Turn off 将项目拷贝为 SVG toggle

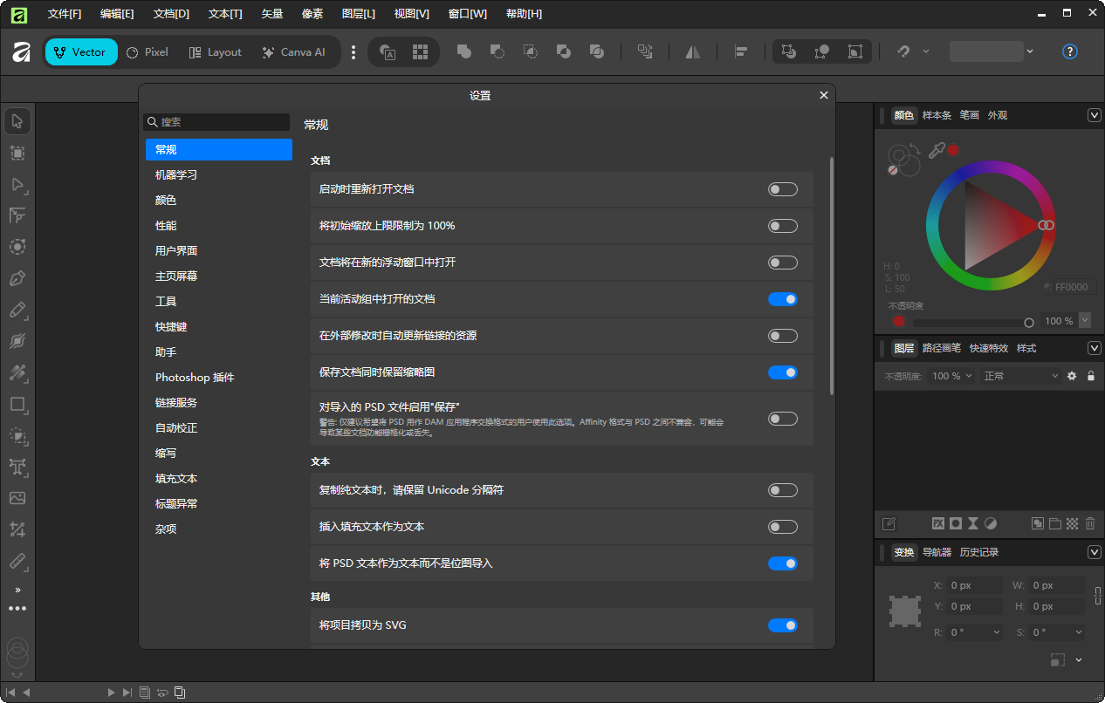coord(783,625)
